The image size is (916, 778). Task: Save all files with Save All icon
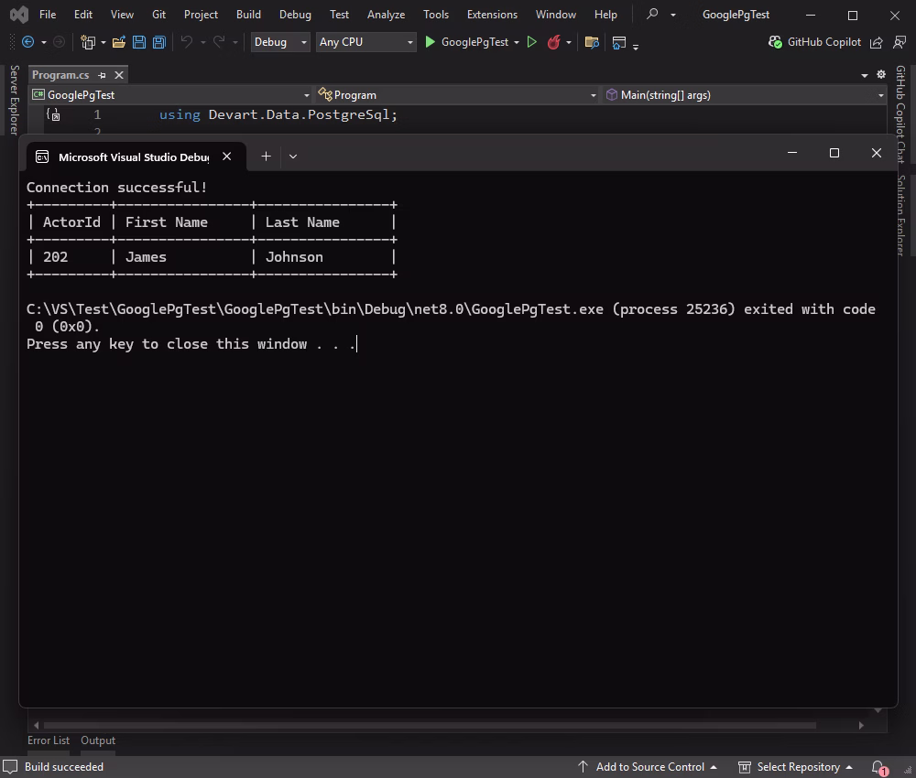[158, 42]
